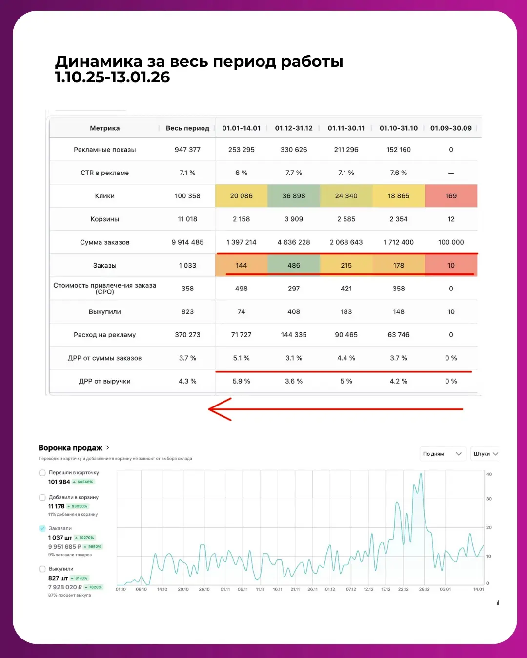Click the 93050% growth badge

pos(78,506)
